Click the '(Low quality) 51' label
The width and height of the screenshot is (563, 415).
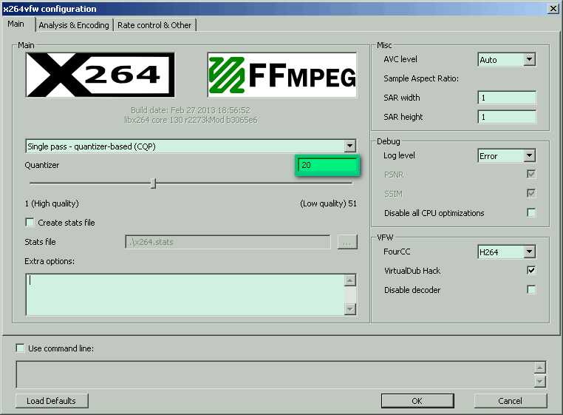pos(328,203)
